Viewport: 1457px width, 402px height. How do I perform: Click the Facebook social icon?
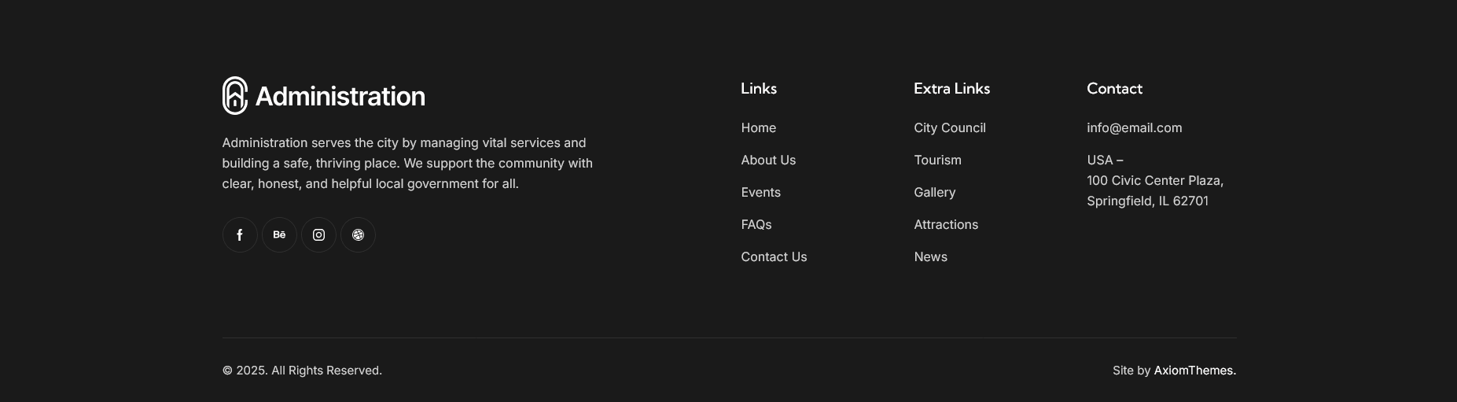[x=240, y=235]
